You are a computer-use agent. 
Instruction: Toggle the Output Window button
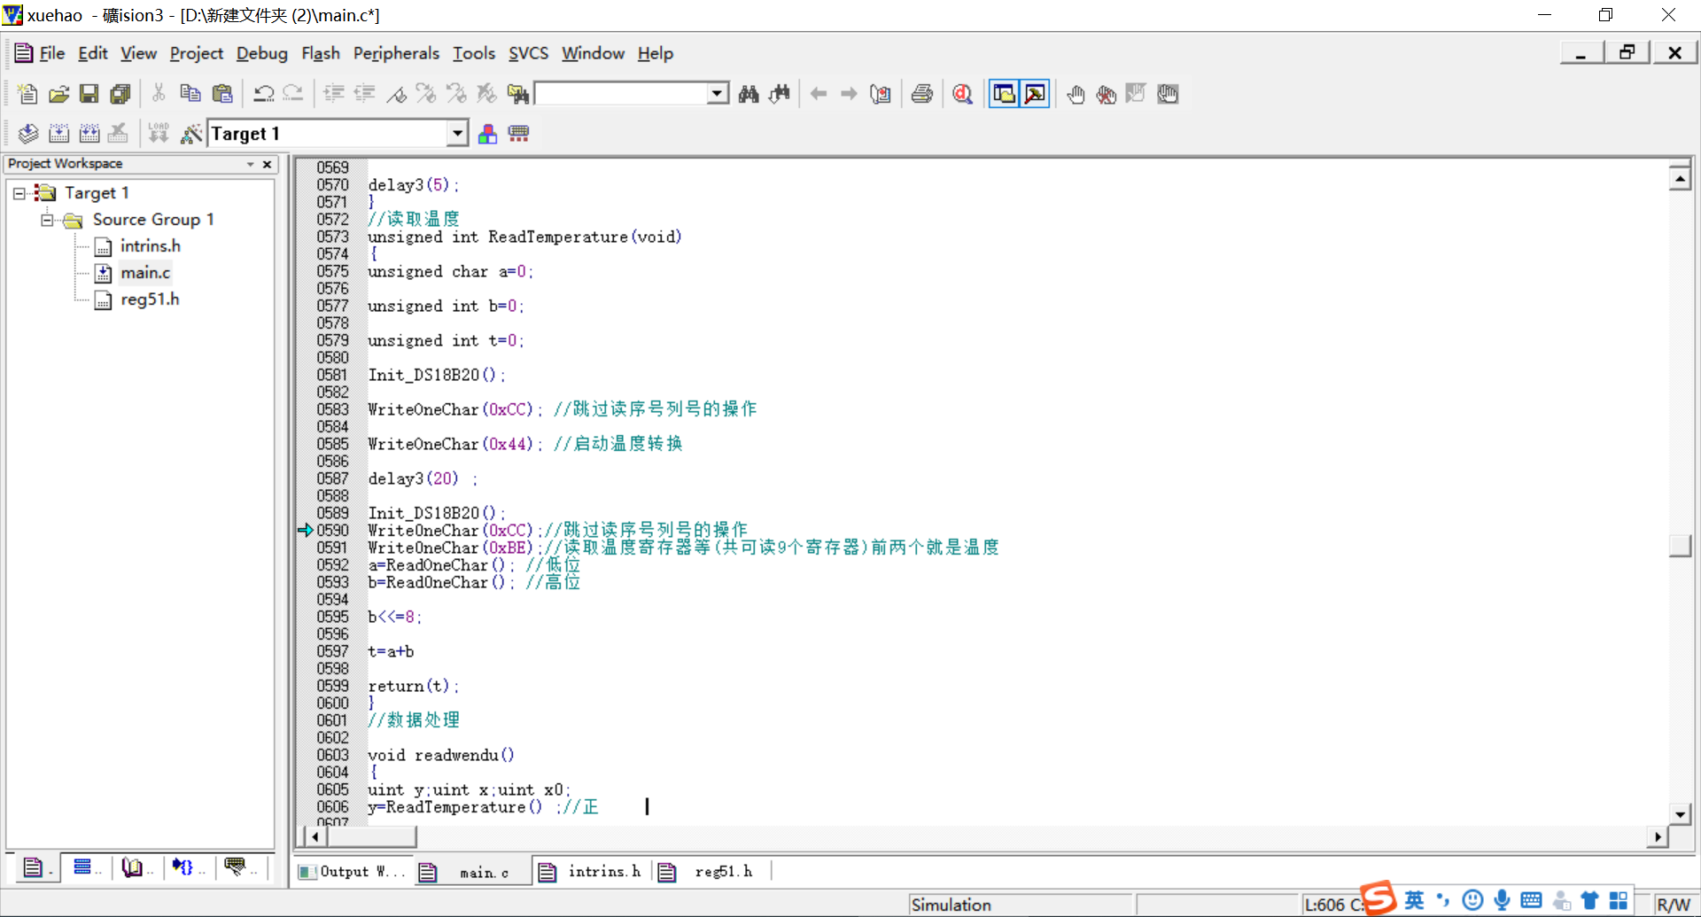coord(1035,94)
